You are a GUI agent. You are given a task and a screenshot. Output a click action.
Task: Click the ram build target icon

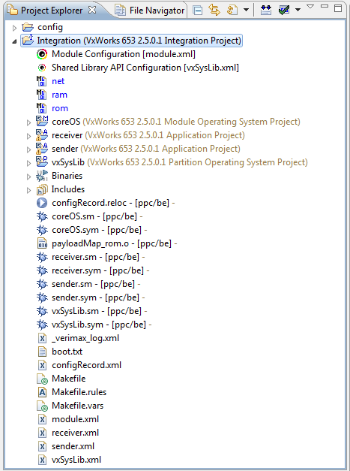[42, 95]
